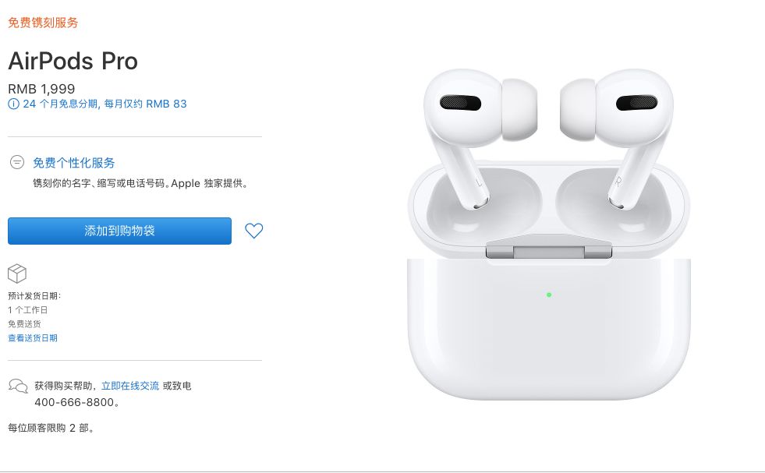Click the RMB 1,999 price text
Viewport: 765px width, 473px height.
tap(41, 89)
